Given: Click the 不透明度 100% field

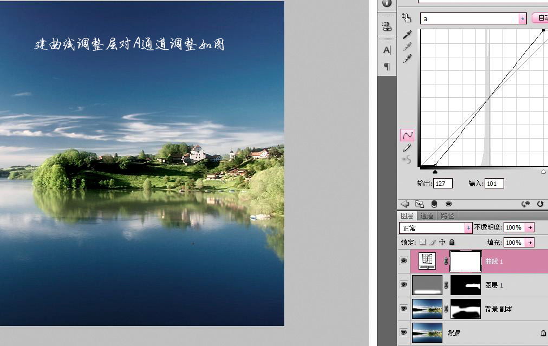Looking at the screenshot, I should pyautogui.click(x=514, y=227).
